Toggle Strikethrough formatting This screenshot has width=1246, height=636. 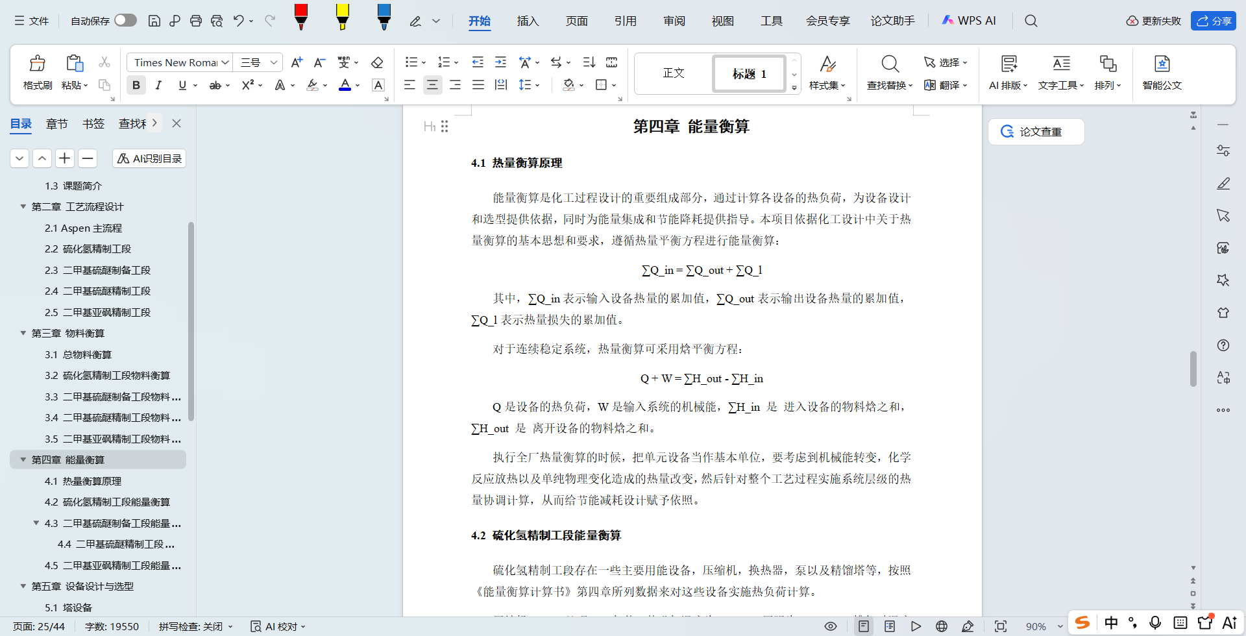(215, 85)
